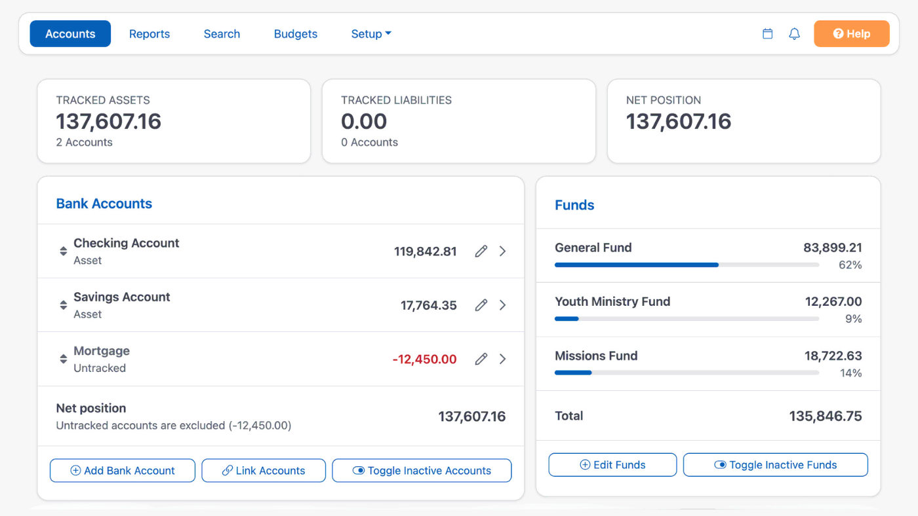Toggle Inactive Accounts visibility
This screenshot has width=918, height=516.
422,471
